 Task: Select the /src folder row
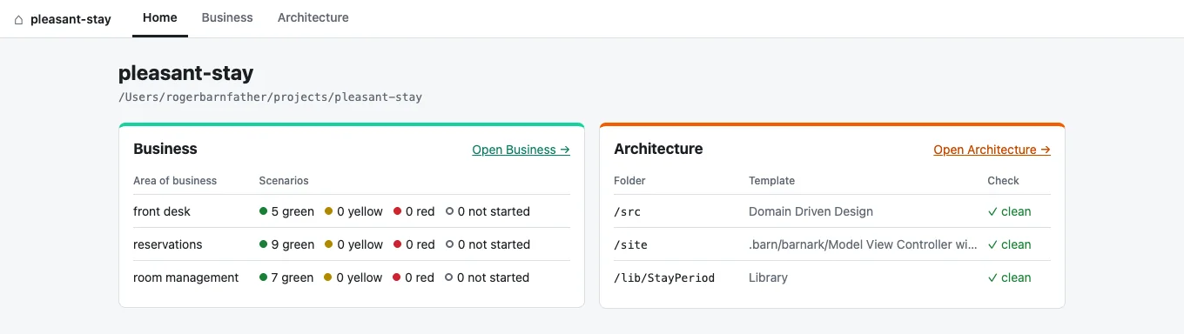click(832, 211)
